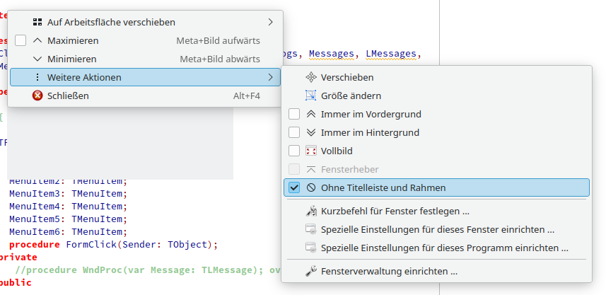Click the Alt+F4 shortcut label
The height and width of the screenshot is (295, 606).
click(247, 96)
